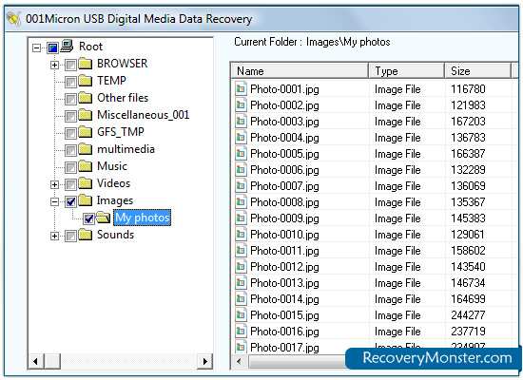The image size is (523, 380).
Task: Check the Videos folder checkbox
Action: pyautogui.click(x=70, y=184)
